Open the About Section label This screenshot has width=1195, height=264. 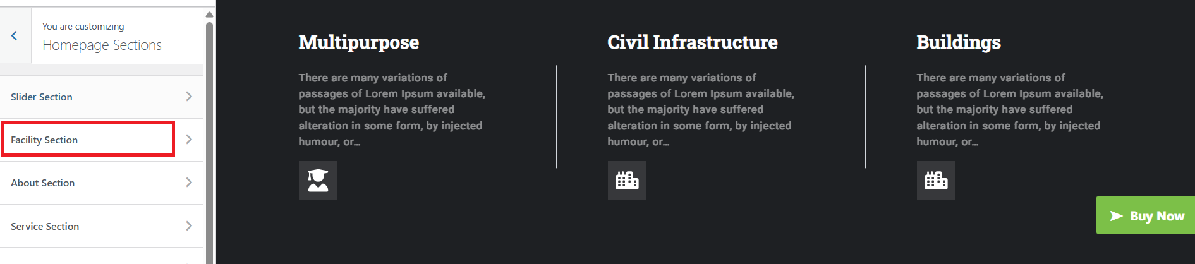point(43,183)
